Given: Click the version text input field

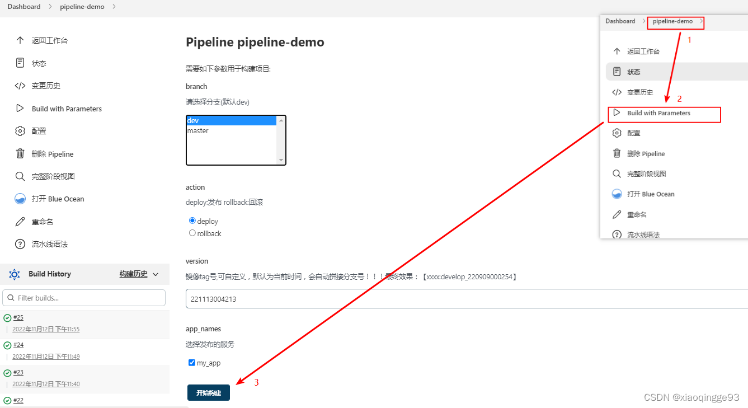Looking at the screenshot, I should (464, 299).
